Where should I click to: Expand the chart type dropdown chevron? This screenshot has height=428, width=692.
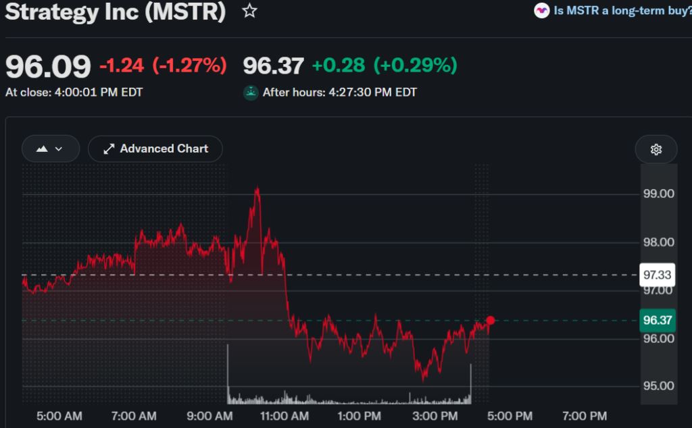(59, 149)
